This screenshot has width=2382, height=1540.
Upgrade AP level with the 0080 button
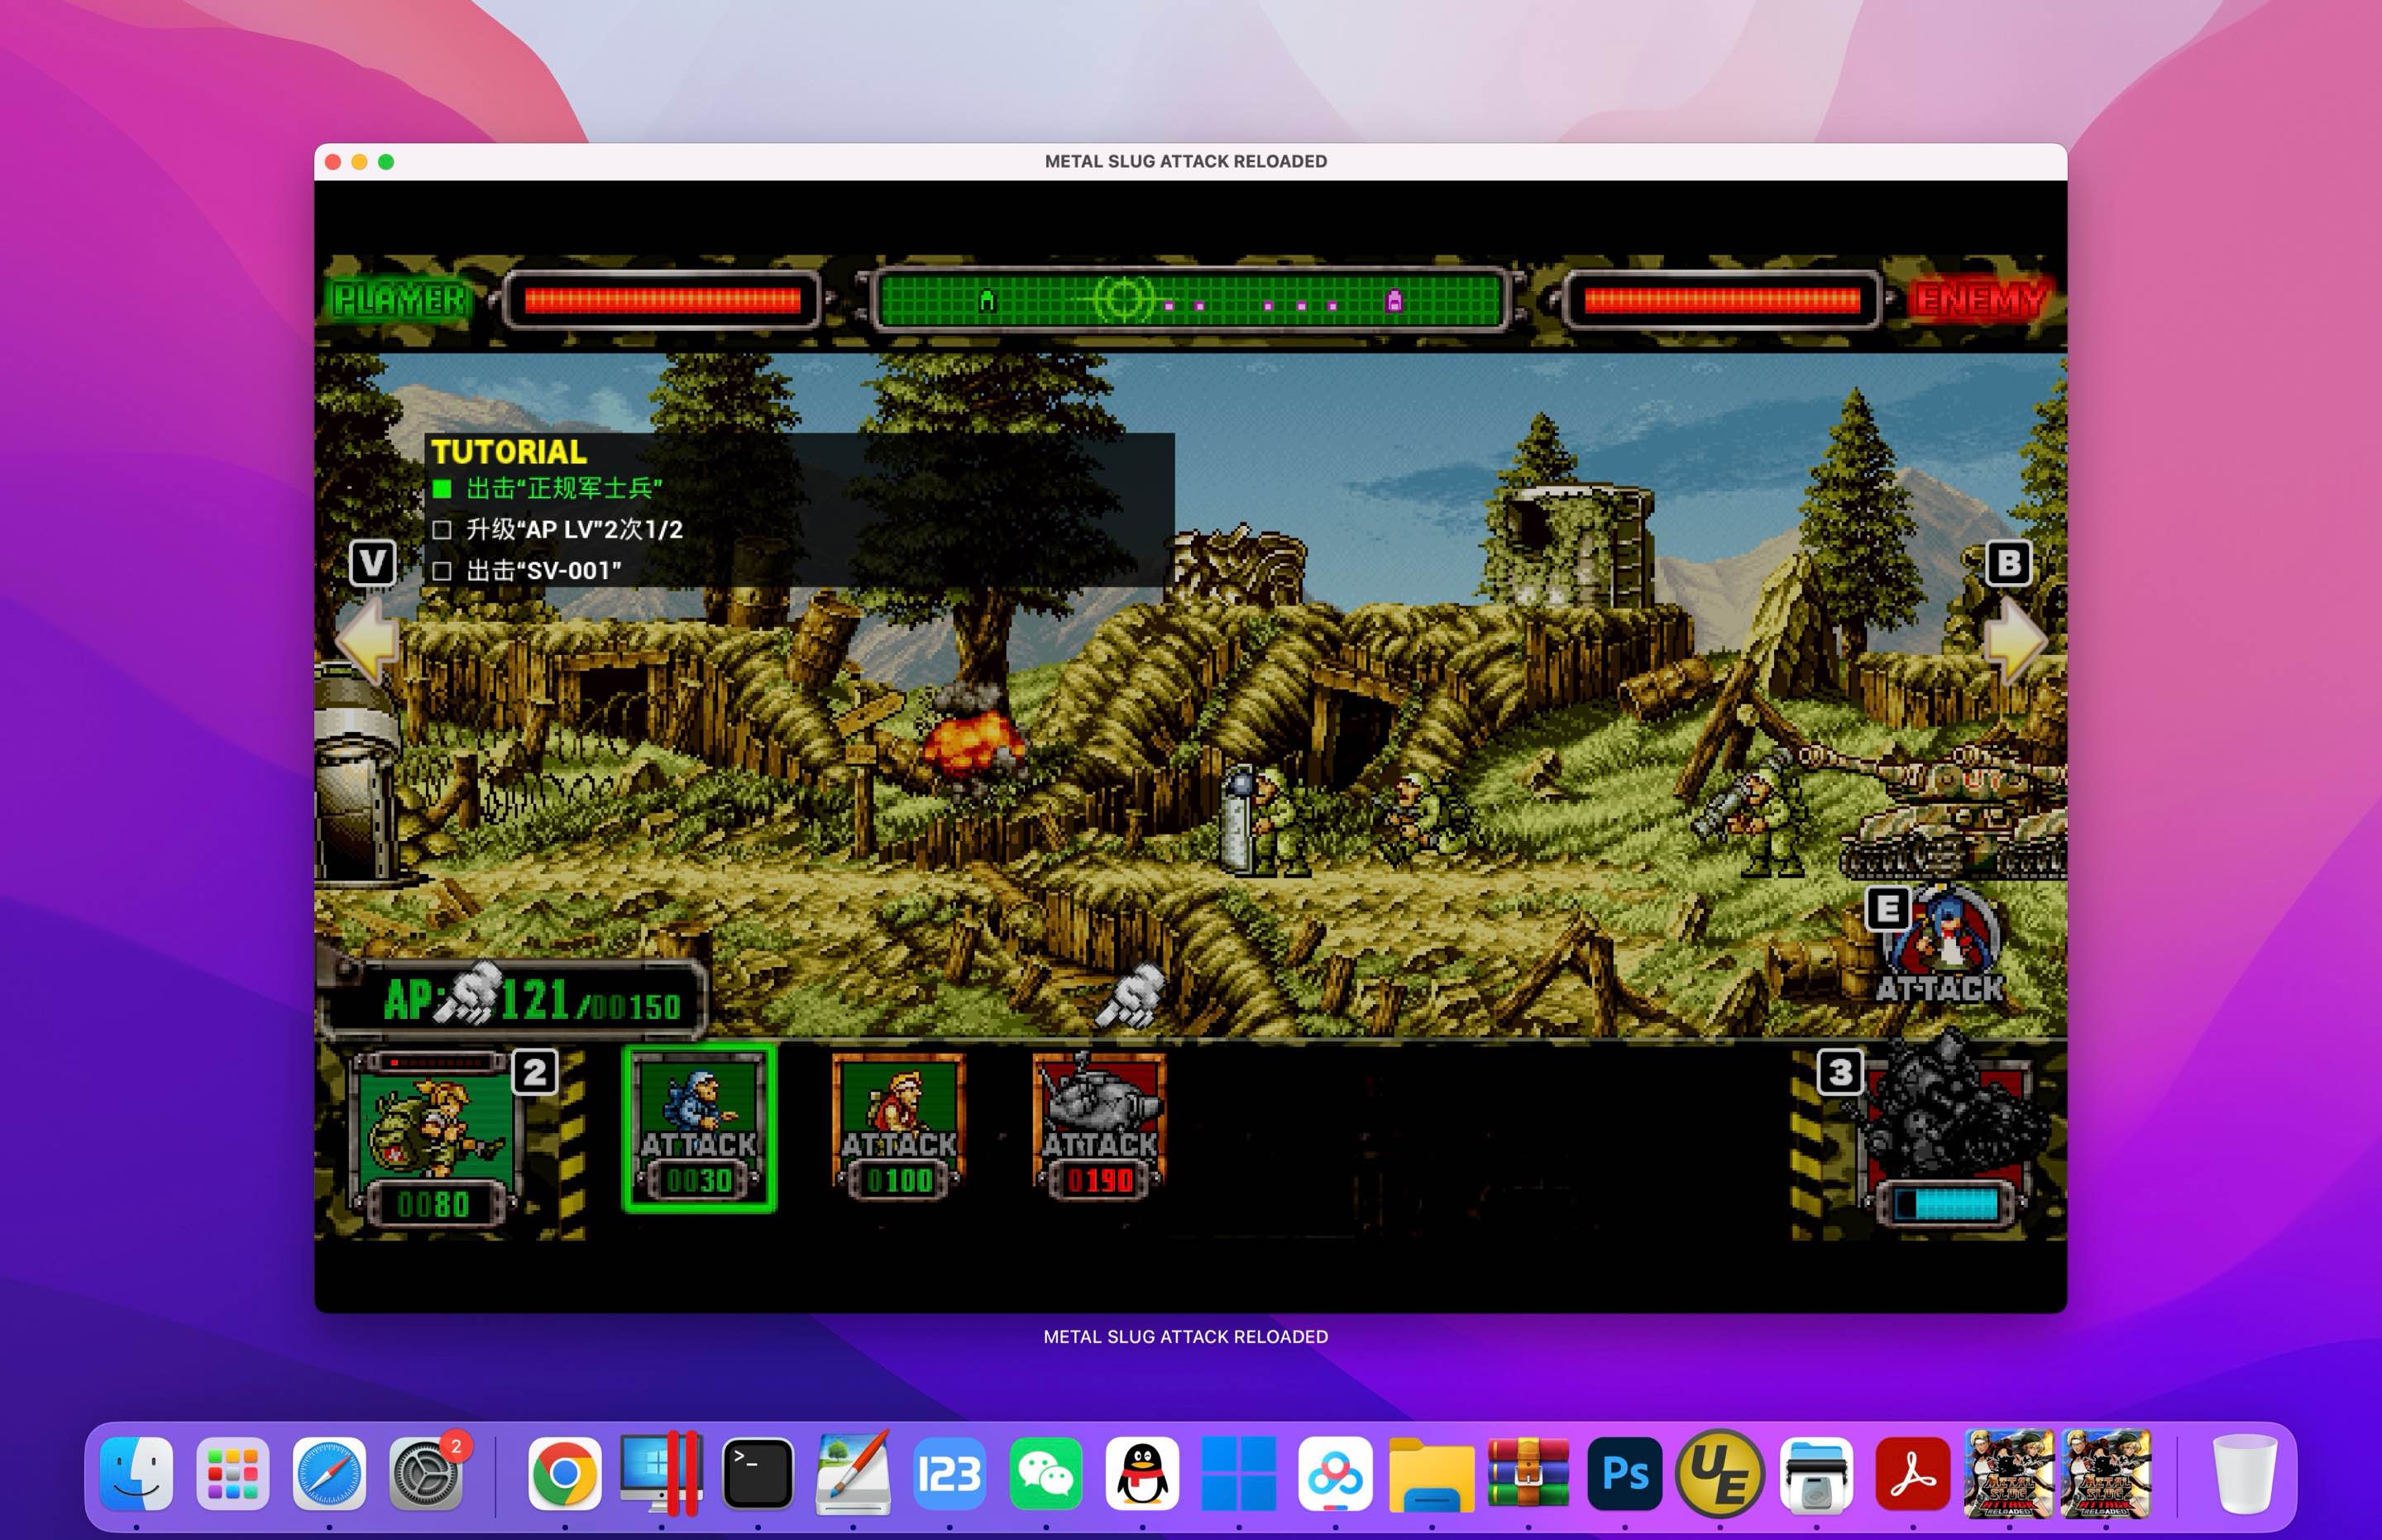(434, 1141)
